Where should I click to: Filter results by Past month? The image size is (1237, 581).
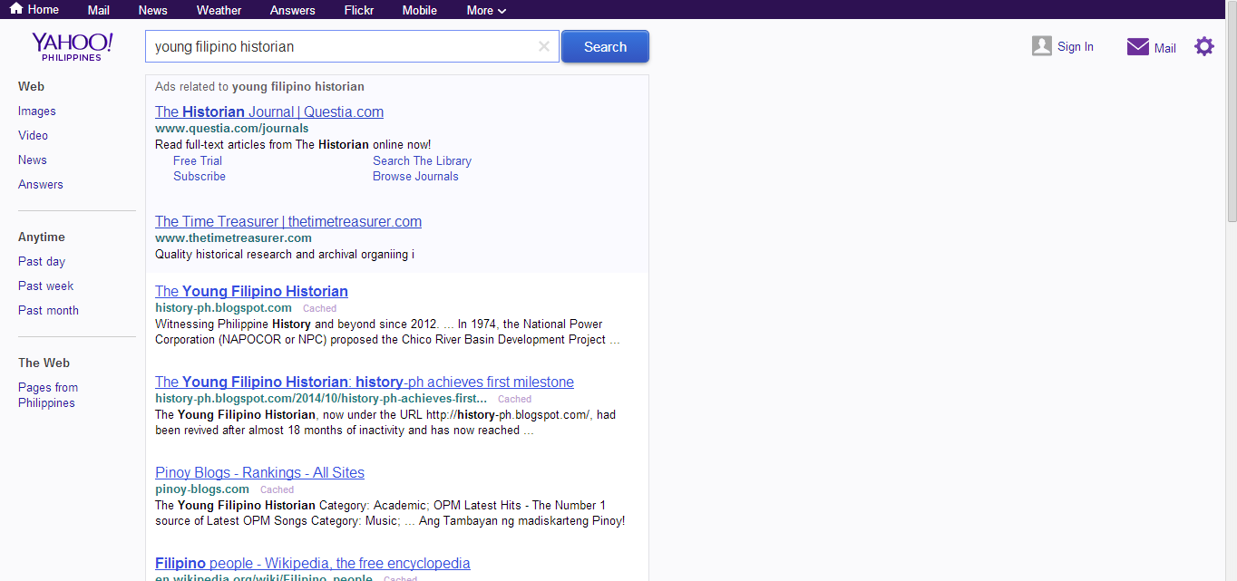click(x=48, y=310)
